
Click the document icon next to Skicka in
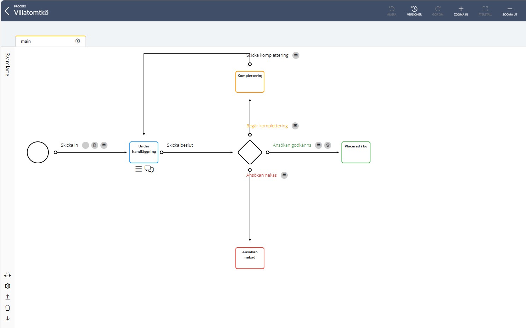point(95,145)
